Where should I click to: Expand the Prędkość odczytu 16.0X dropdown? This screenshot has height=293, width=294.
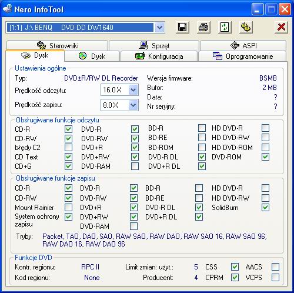tap(133, 90)
